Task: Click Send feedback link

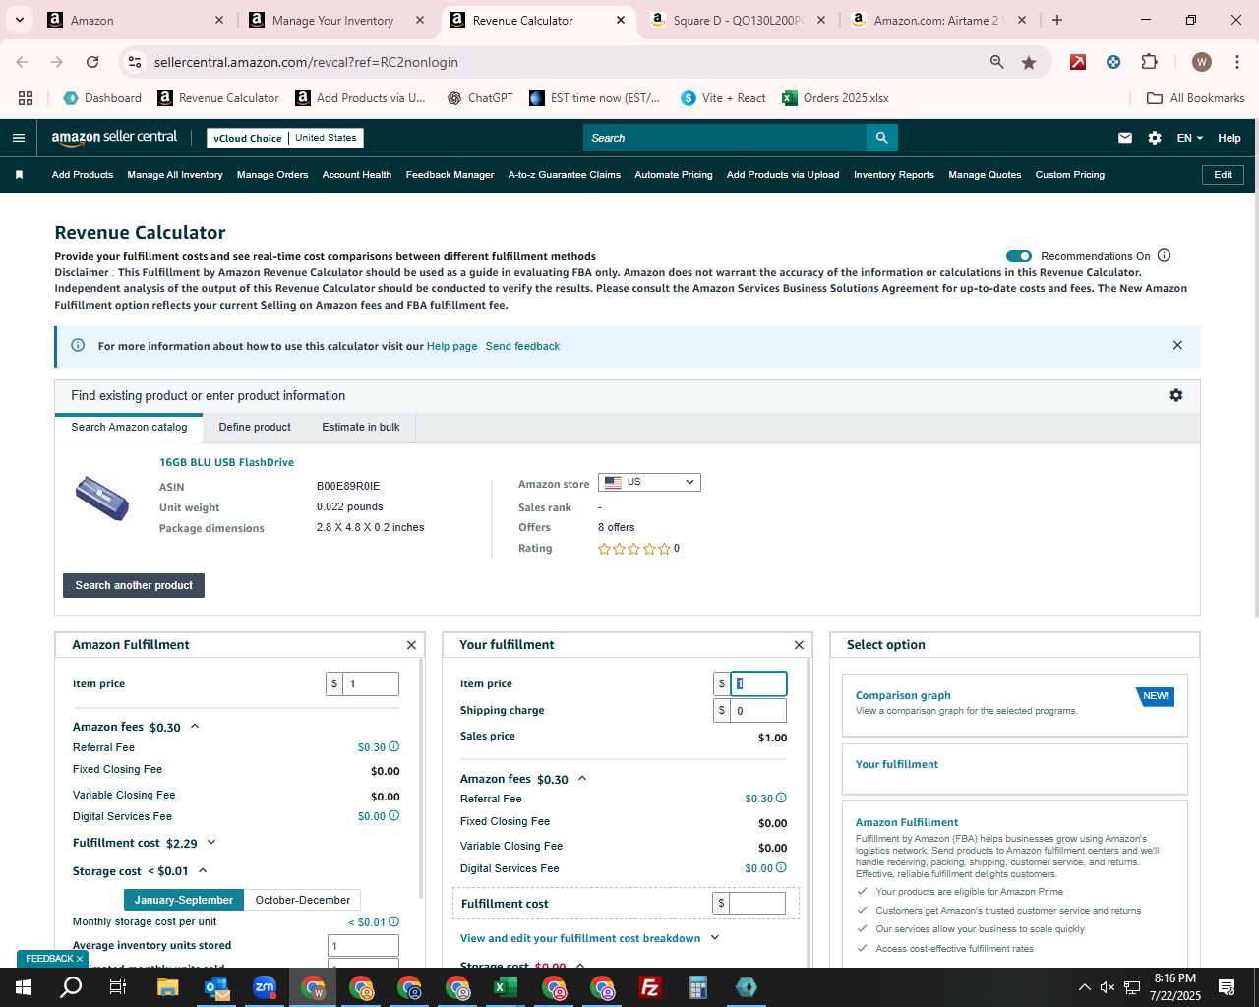Action: click(522, 346)
